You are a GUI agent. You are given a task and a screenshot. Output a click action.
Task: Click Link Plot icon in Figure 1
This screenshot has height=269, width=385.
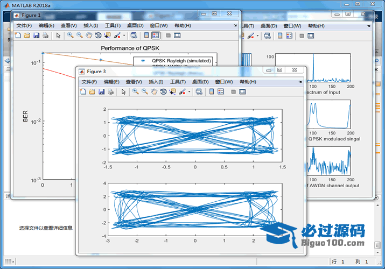[134, 36]
